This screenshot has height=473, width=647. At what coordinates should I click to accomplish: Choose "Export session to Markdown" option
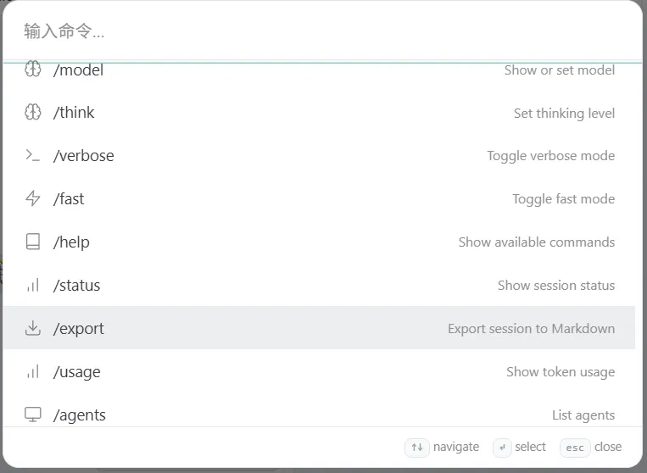pos(531,329)
